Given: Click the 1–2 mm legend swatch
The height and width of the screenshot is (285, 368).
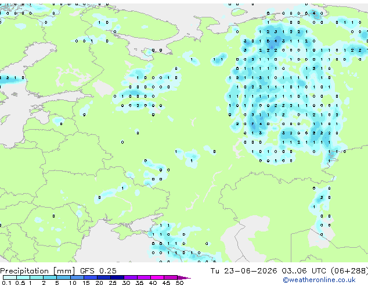Looking at the screenshot, I should 37,277.
